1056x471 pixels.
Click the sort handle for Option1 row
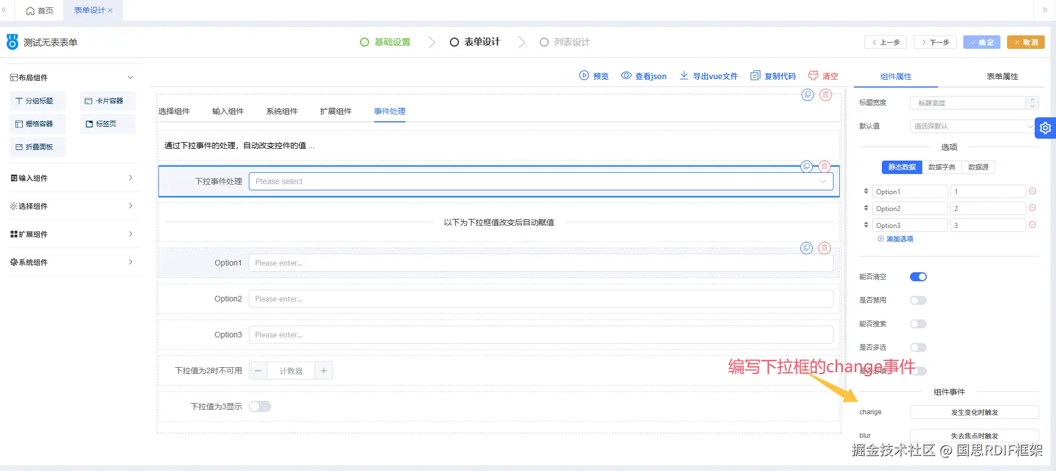pos(866,191)
